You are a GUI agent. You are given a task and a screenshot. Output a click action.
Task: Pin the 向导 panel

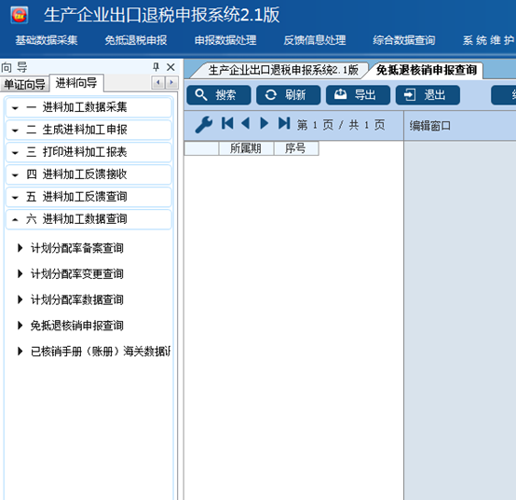156,67
